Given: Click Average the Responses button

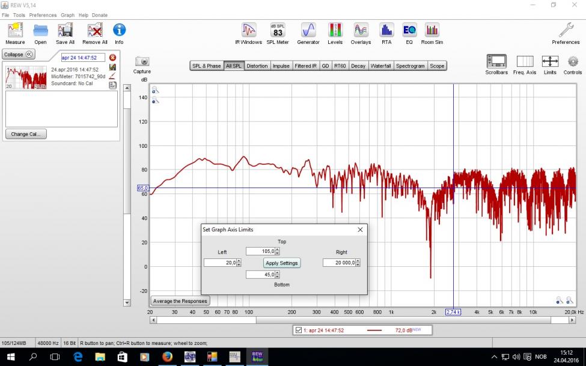Looking at the screenshot, I should tap(180, 301).
